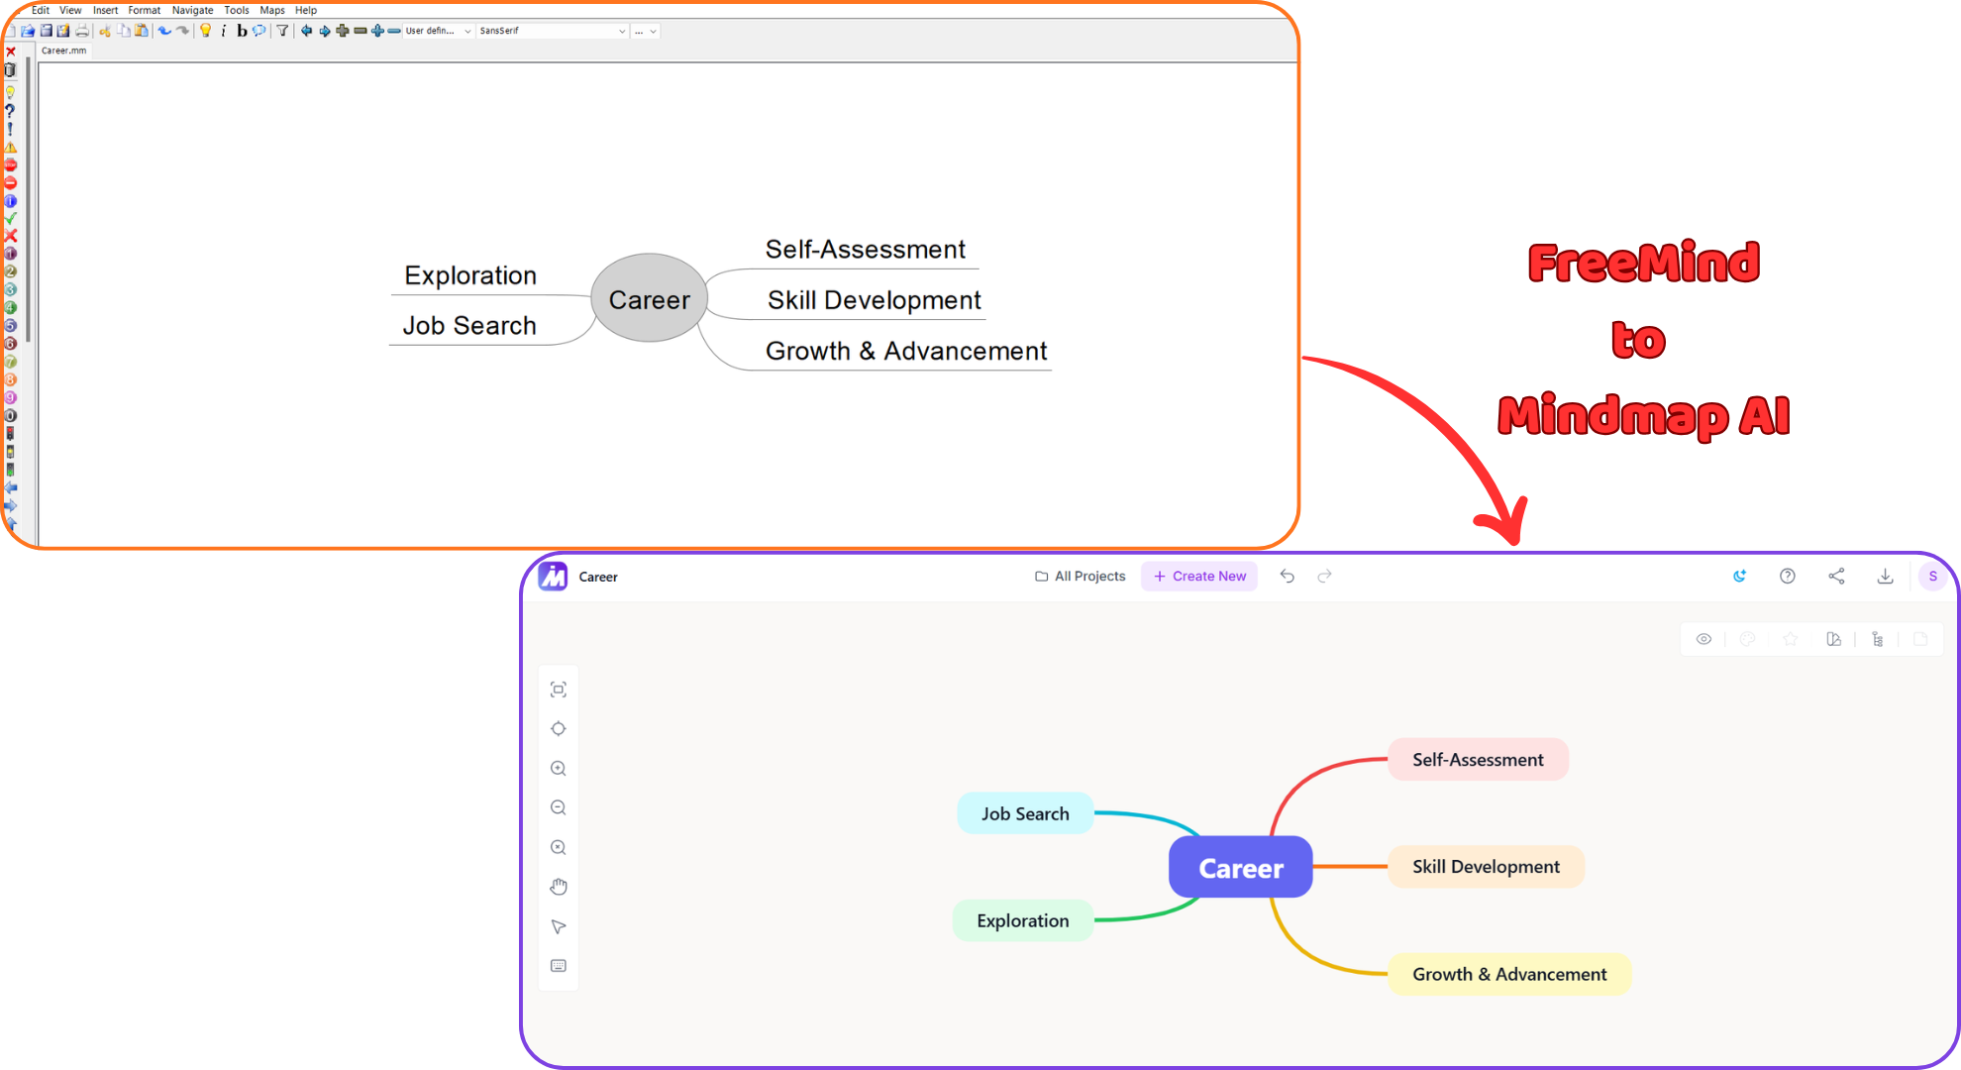The height and width of the screenshot is (1070, 1961).
Task: Click the Paste clipboard icon in FreeMind
Action: tap(142, 31)
